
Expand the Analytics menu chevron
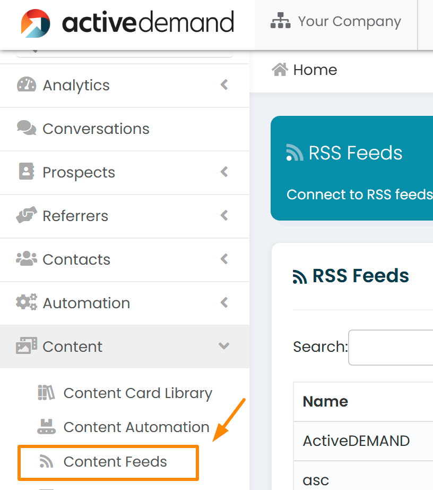tap(224, 85)
